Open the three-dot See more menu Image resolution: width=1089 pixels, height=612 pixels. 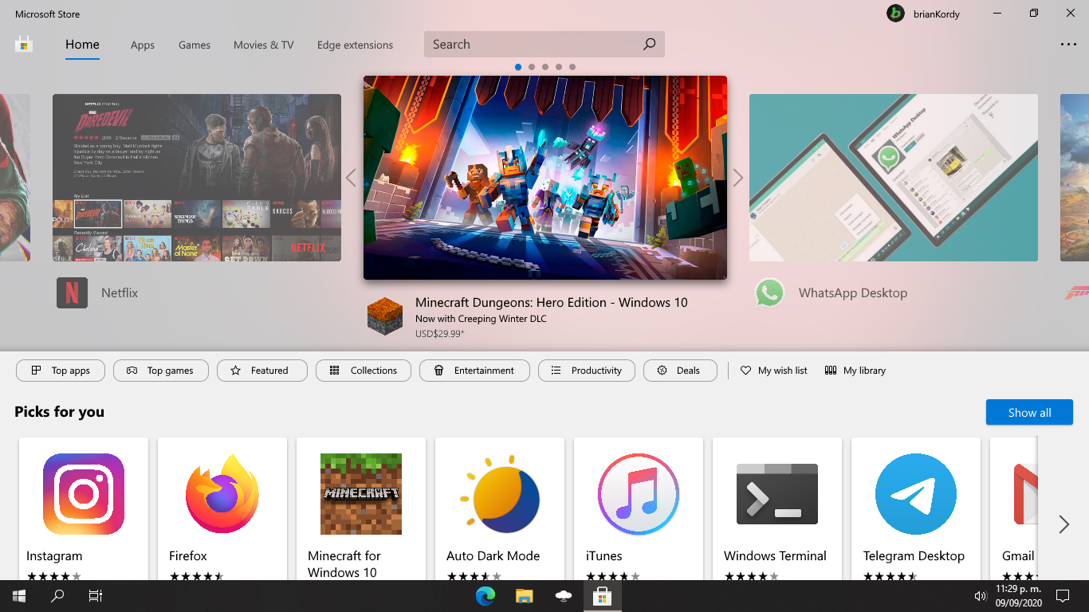coord(1067,45)
